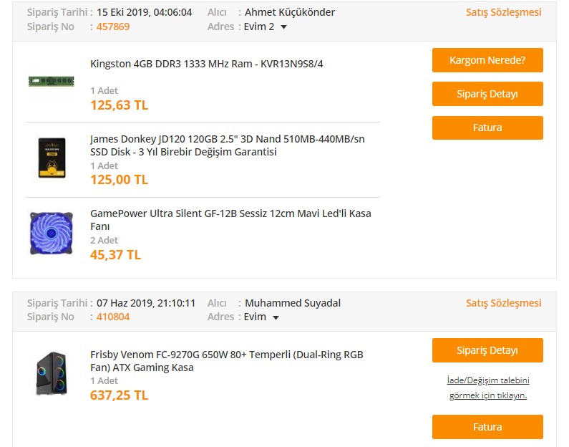Image resolution: width=569 pixels, height=447 pixels.
Task: Click the blue GamePower fan thumbnail
Action: (x=51, y=233)
